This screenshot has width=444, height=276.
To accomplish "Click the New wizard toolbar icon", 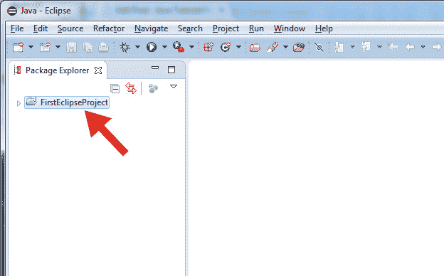I will [x=18, y=47].
